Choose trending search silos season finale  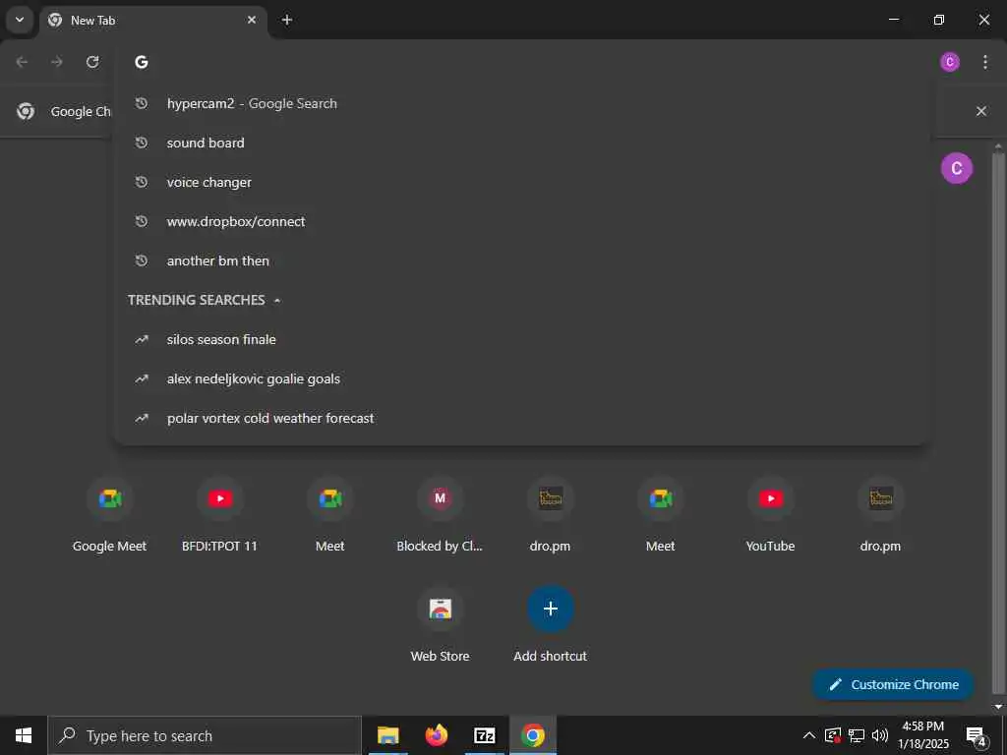click(x=521, y=339)
